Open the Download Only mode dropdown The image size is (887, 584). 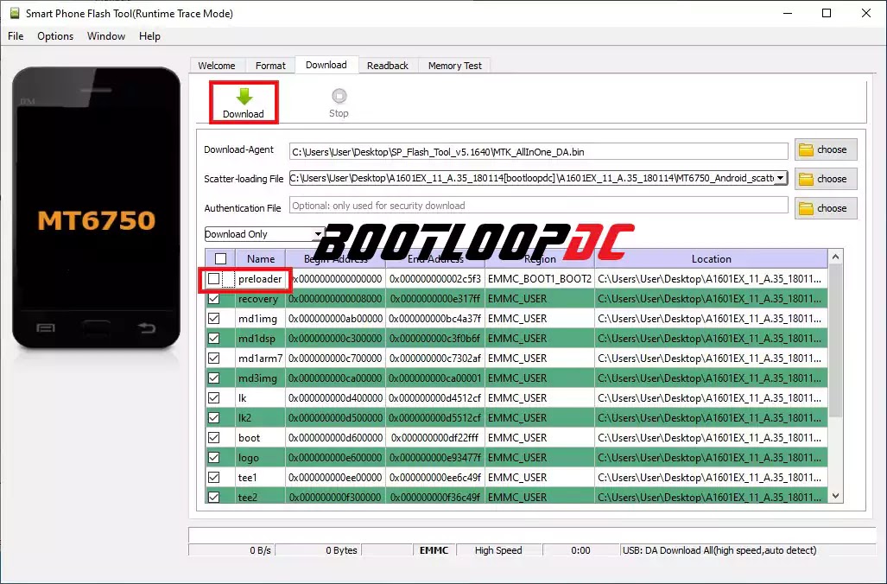click(x=263, y=234)
